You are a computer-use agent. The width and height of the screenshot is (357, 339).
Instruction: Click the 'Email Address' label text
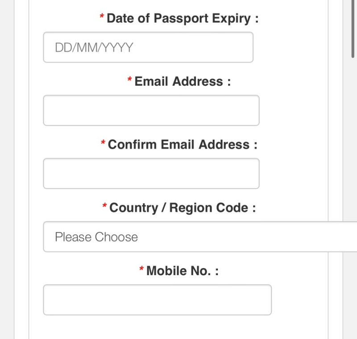(x=183, y=82)
